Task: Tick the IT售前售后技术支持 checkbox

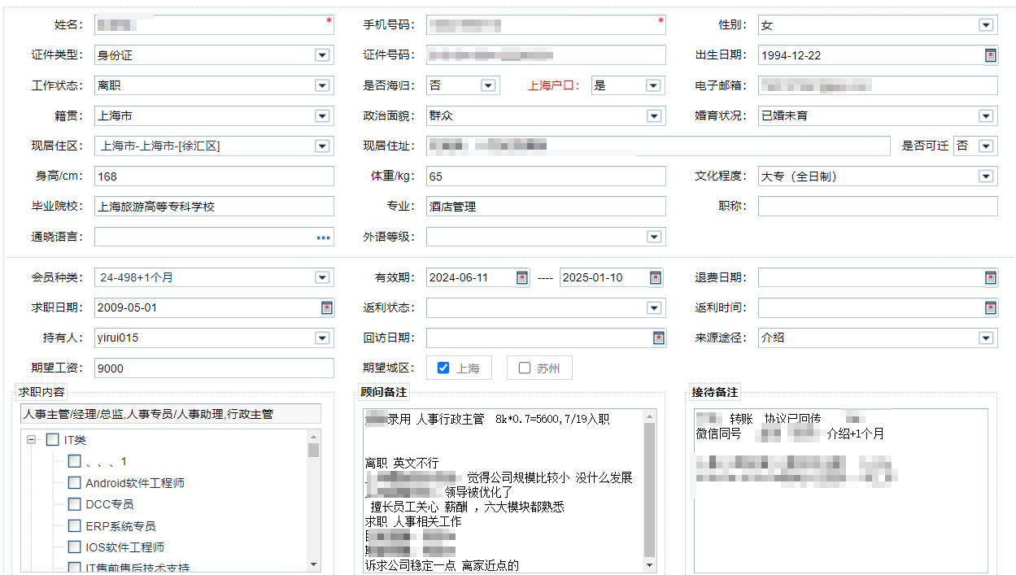Action: pyautogui.click(x=74, y=568)
